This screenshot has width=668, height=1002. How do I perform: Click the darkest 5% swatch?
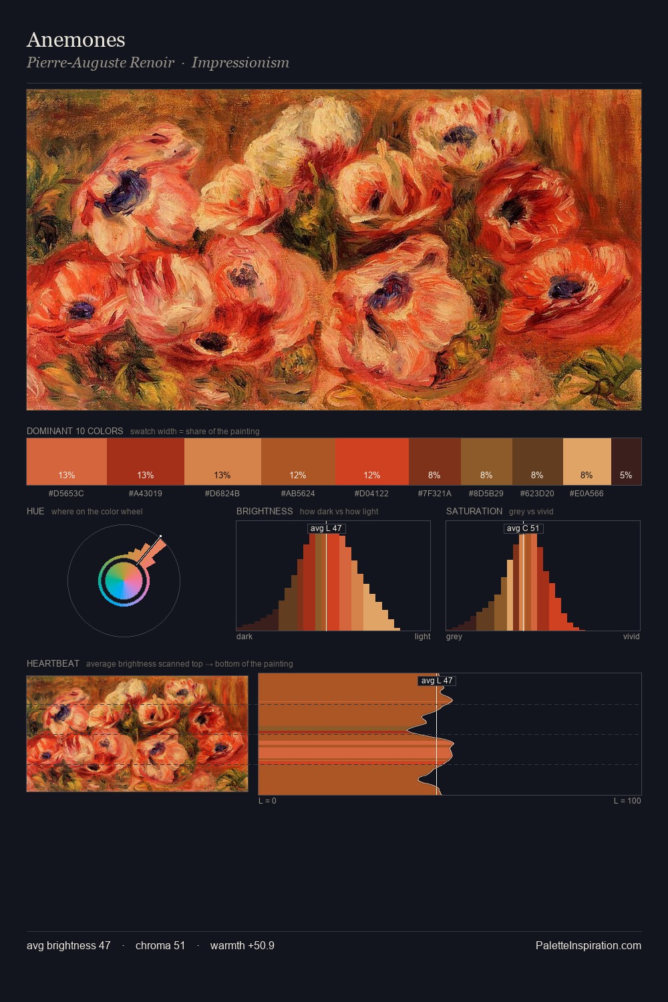coord(626,462)
